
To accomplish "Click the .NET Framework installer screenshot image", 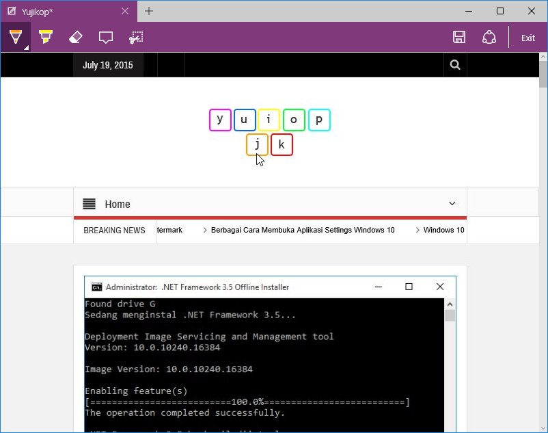I will [x=270, y=354].
